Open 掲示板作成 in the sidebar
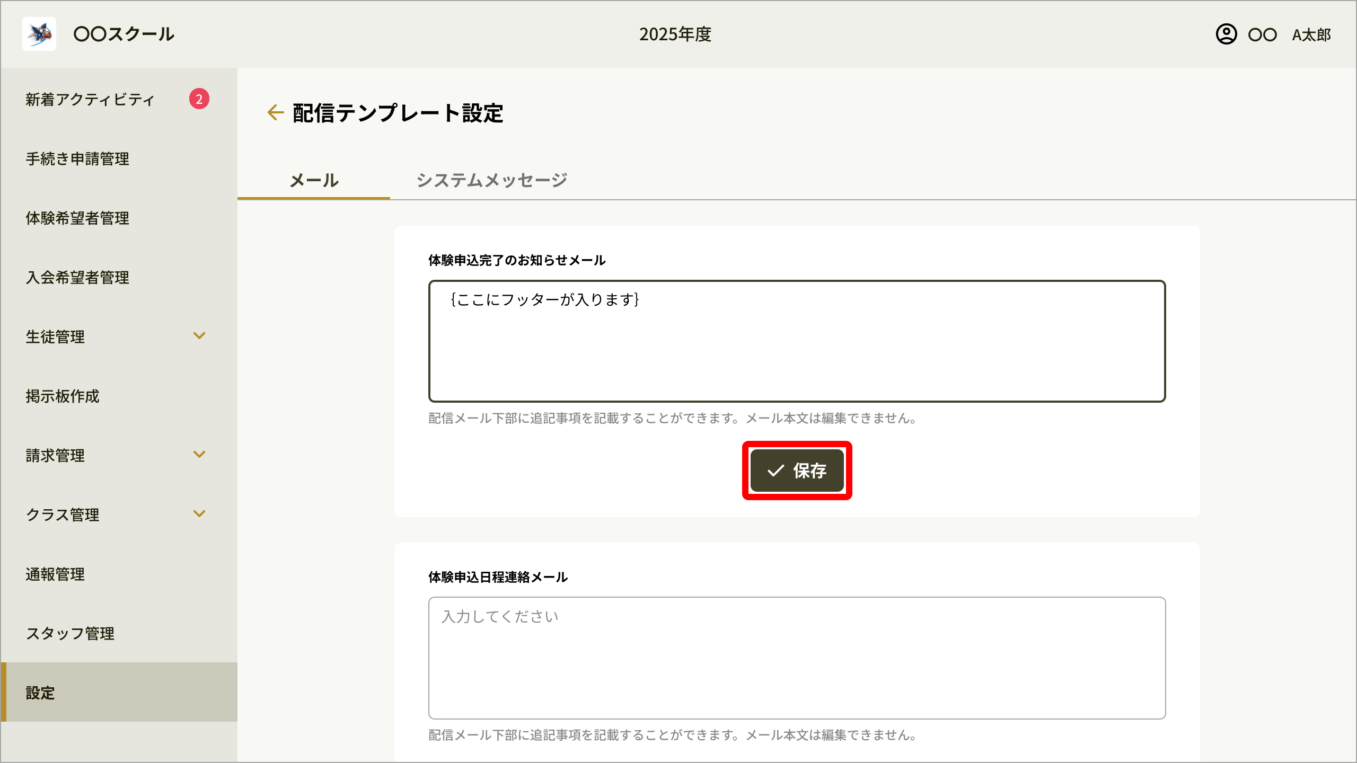This screenshot has width=1357, height=763. click(x=119, y=395)
